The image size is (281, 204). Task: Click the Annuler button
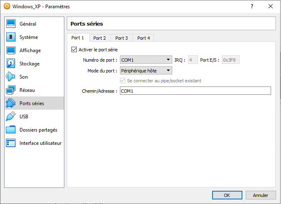[260, 195]
